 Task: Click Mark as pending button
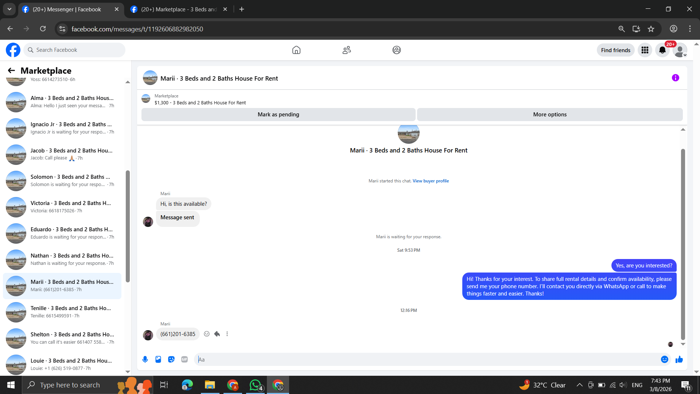tap(278, 115)
